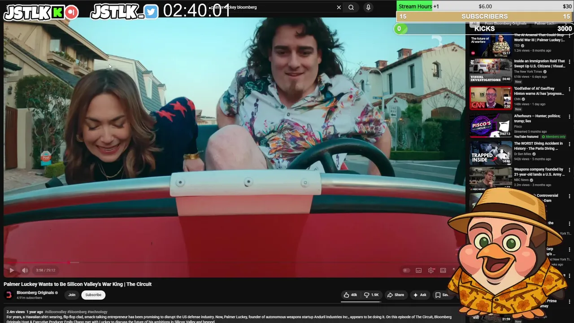Image resolution: width=574 pixels, height=323 pixels.
Task: Click the red record icon in the overlay
Action: click(x=71, y=13)
